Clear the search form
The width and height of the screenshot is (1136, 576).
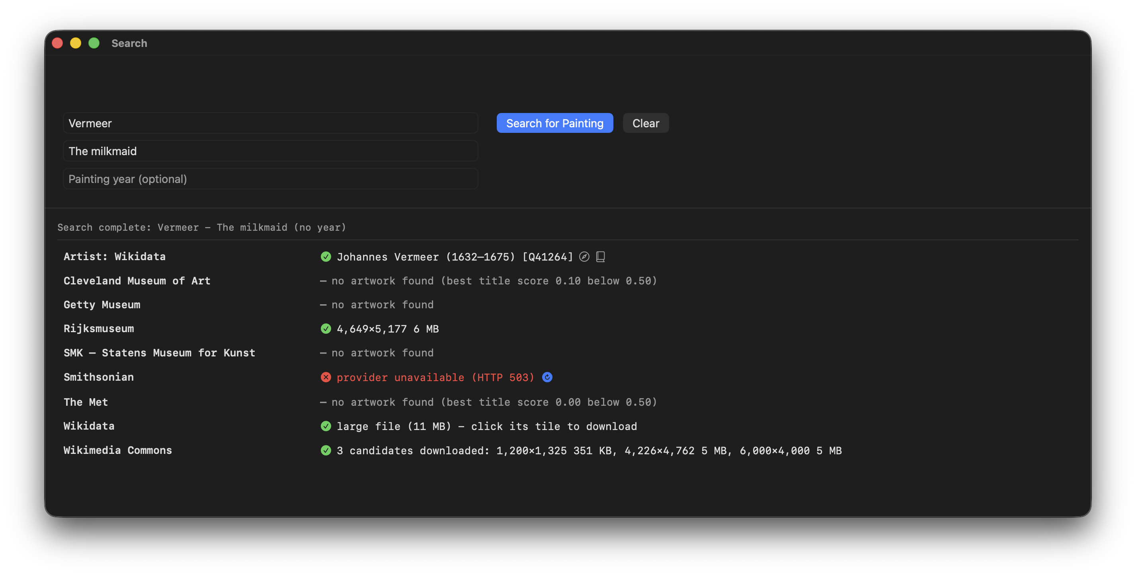coord(645,123)
